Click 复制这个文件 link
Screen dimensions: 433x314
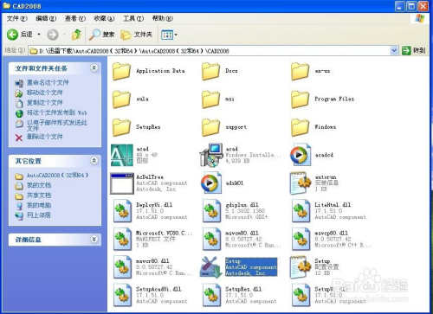point(45,103)
